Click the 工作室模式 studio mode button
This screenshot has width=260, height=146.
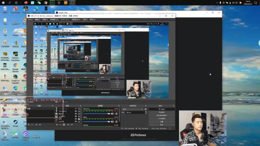click(x=162, y=119)
